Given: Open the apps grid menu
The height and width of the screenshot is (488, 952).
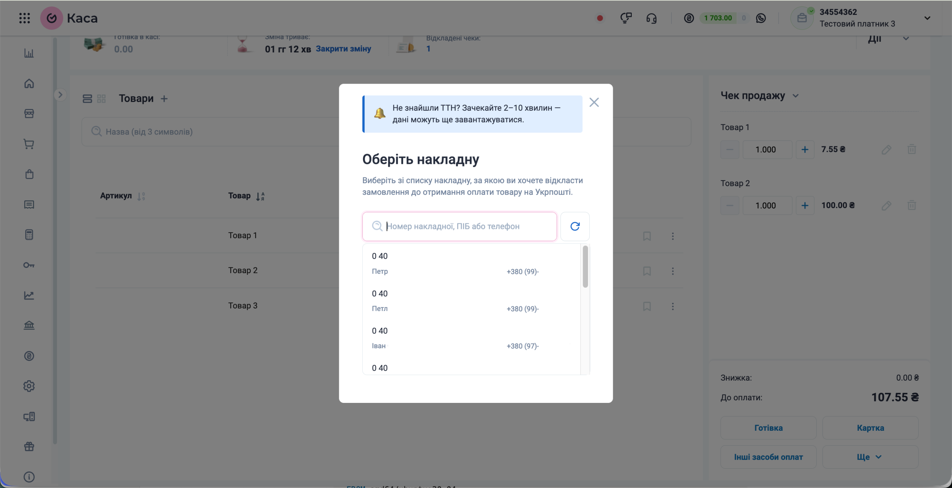Looking at the screenshot, I should coord(25,18).
